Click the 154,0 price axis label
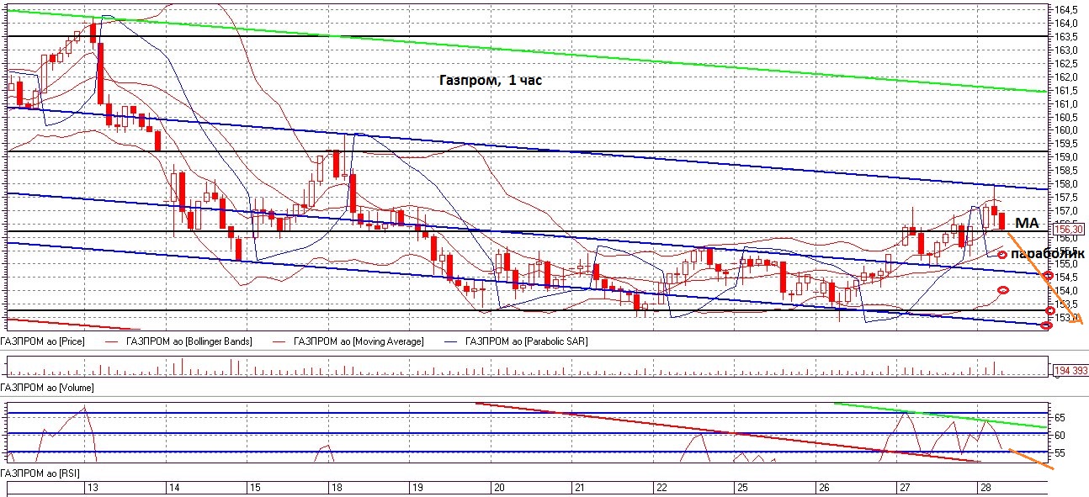 1067,291
